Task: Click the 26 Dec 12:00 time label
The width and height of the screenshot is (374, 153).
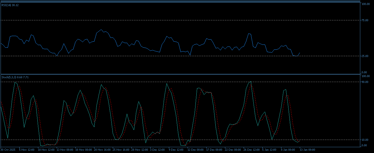Action: (252, 150)
